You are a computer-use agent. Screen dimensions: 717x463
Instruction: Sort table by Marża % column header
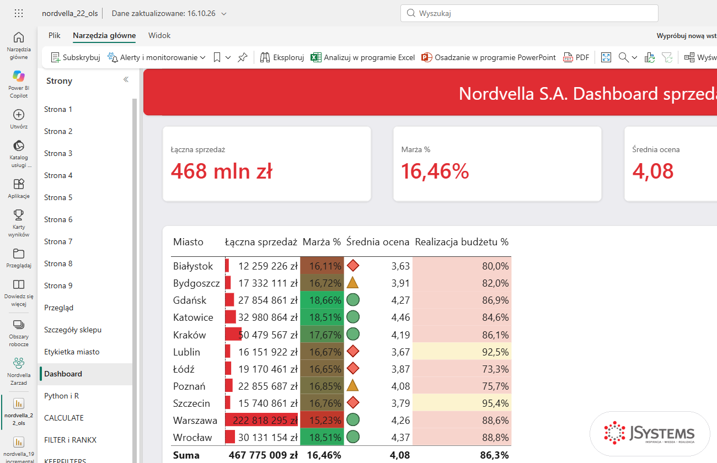pos(322,242)
